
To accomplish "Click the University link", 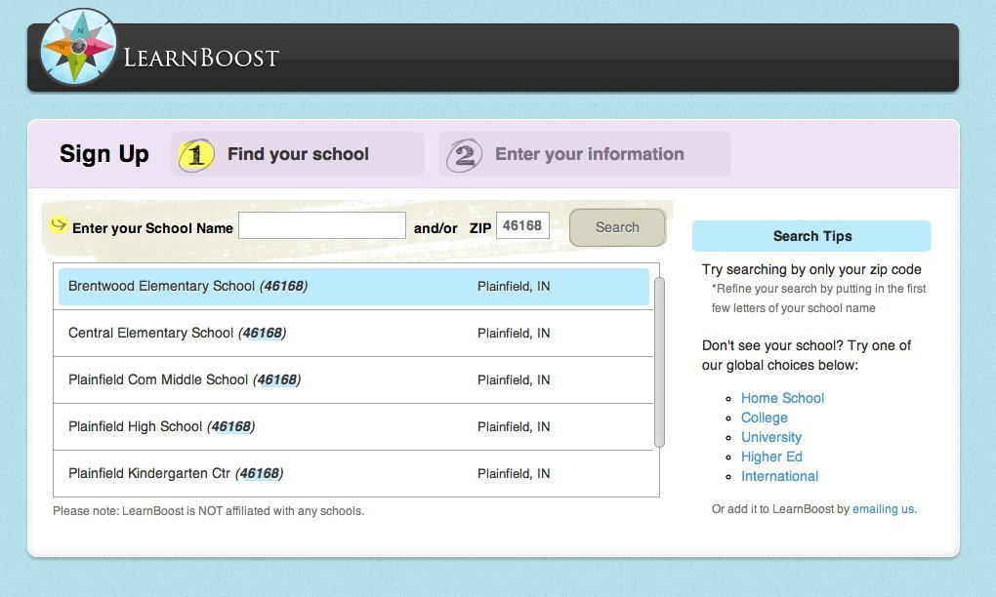I will coord(770,437).
